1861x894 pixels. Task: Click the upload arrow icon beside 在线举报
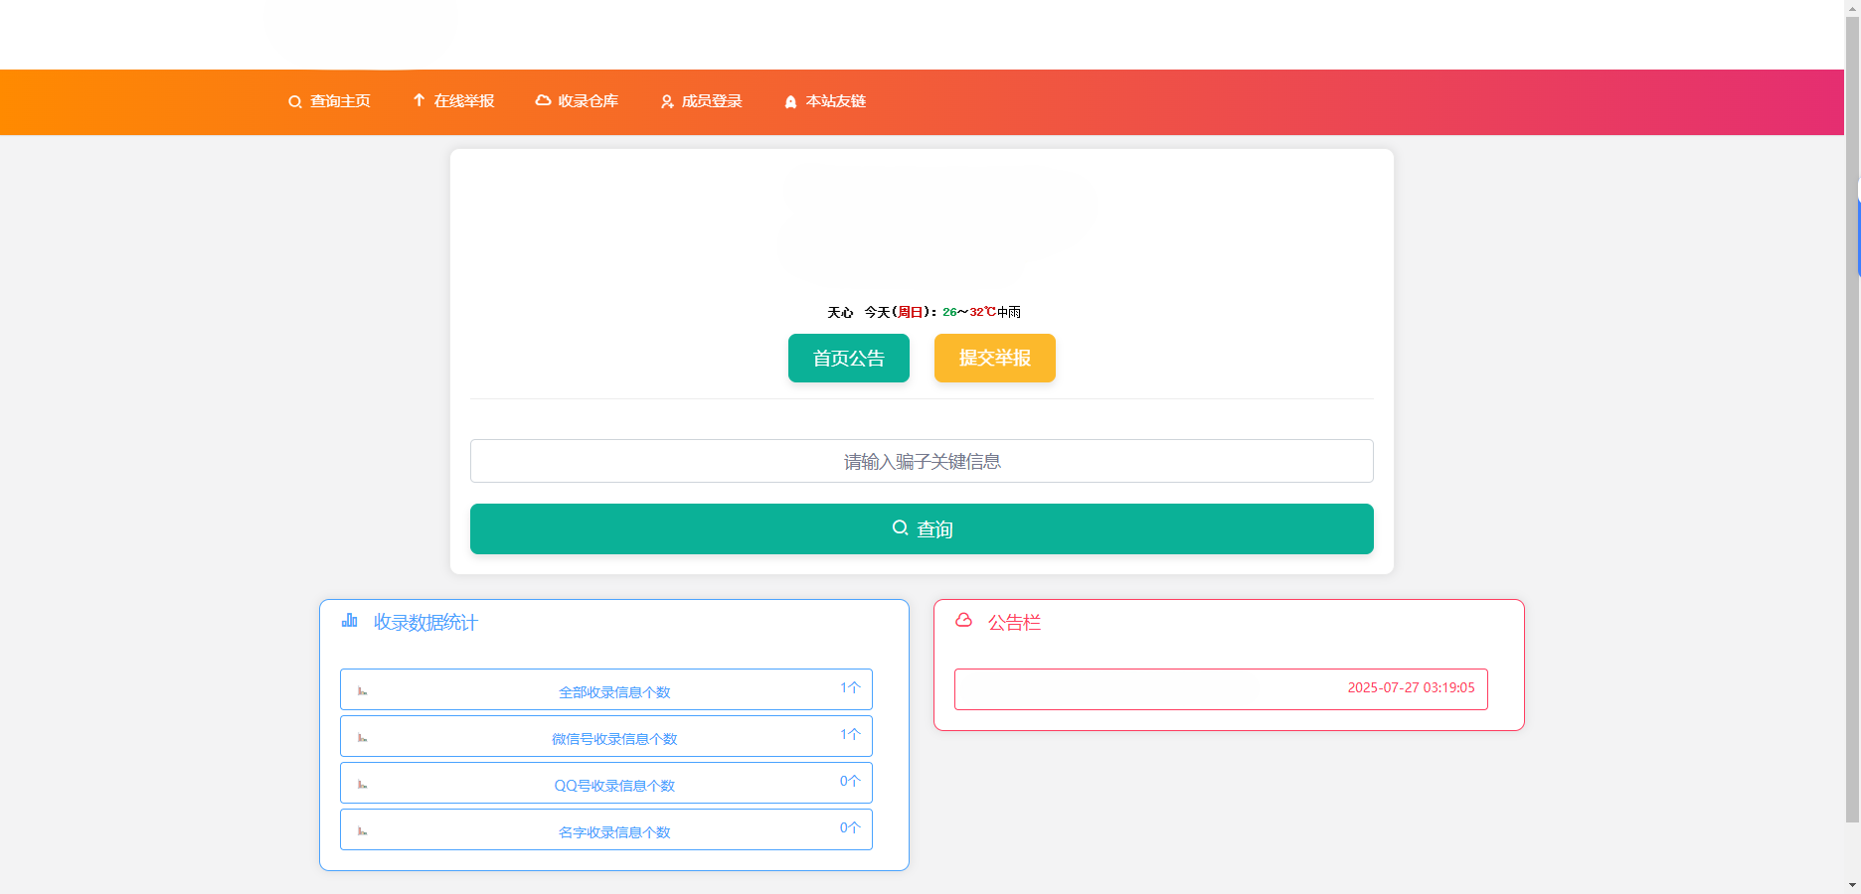419,100
